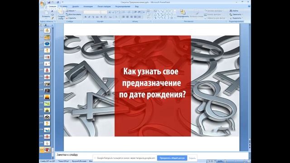Insert an oval from the shapes gallery
The image size is (290, 163).
(x=169, y=11)
